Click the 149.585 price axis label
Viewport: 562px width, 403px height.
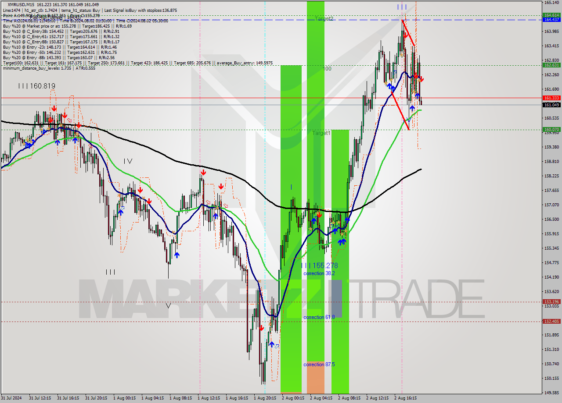551,392
